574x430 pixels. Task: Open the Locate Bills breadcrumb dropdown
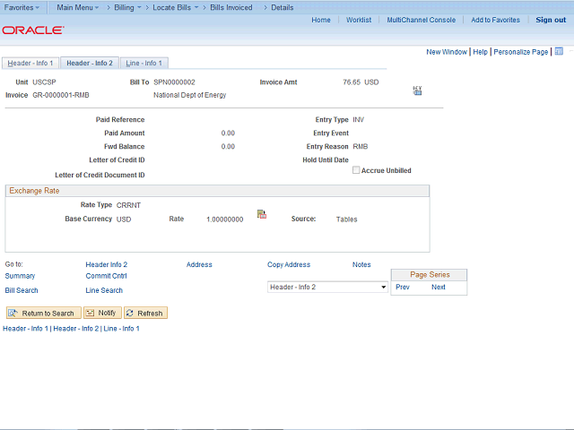176,7
